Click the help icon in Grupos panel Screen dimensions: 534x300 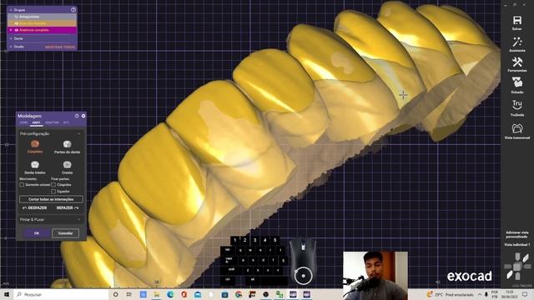coord(73,10)
